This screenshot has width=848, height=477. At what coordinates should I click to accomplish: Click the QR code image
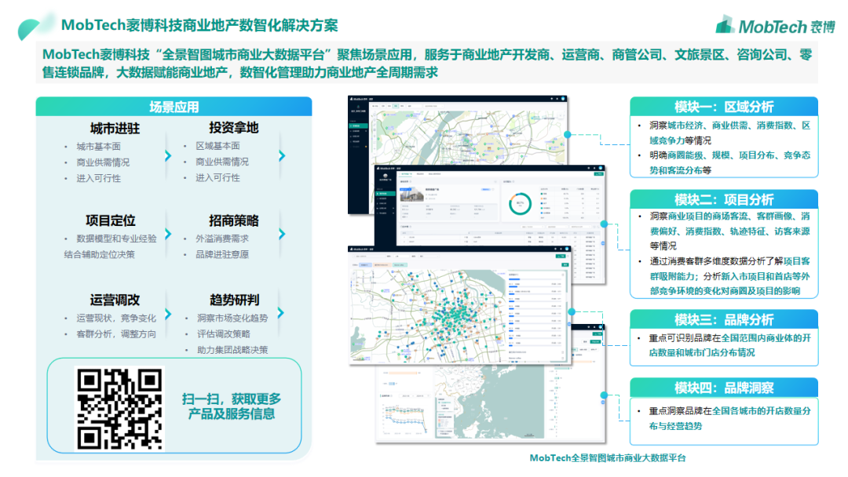(119, 408)
